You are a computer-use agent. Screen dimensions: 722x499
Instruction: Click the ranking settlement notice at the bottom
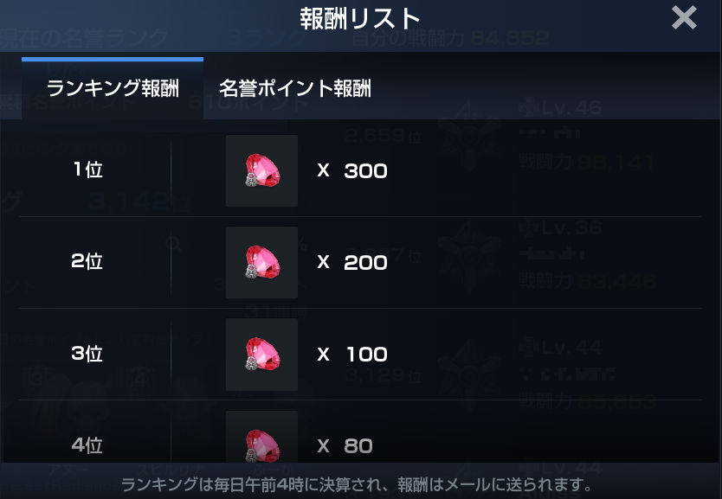pos(356,484)
